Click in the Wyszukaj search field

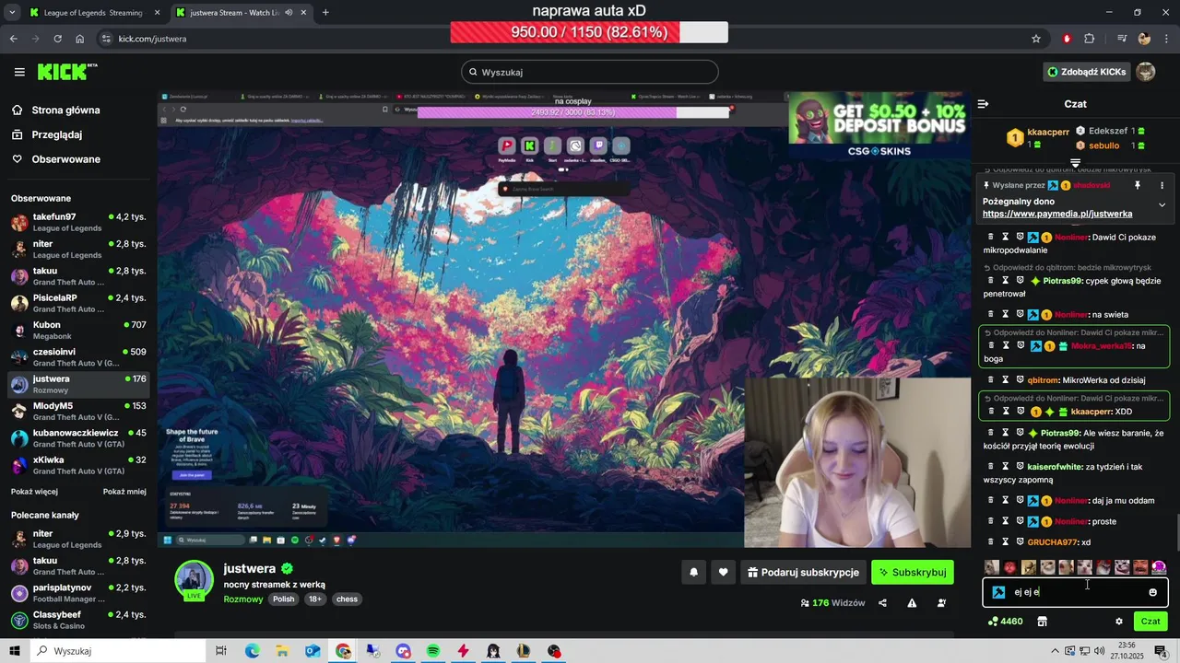coord(590,72)
